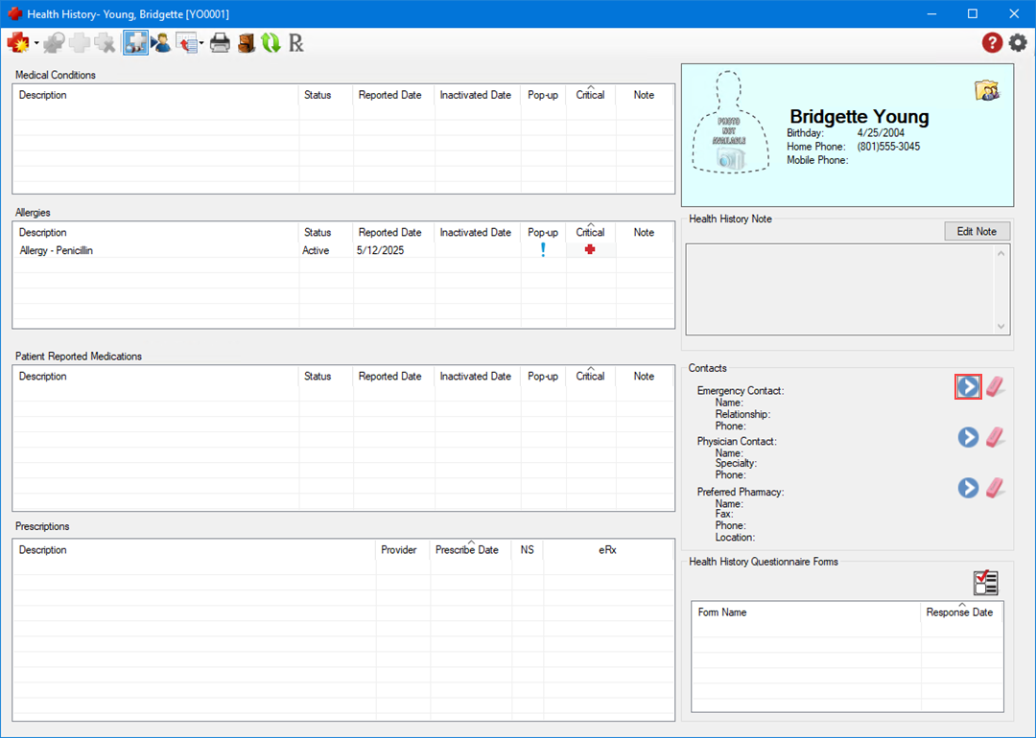Select the Allergy - Penicillin row

point(153,250)
